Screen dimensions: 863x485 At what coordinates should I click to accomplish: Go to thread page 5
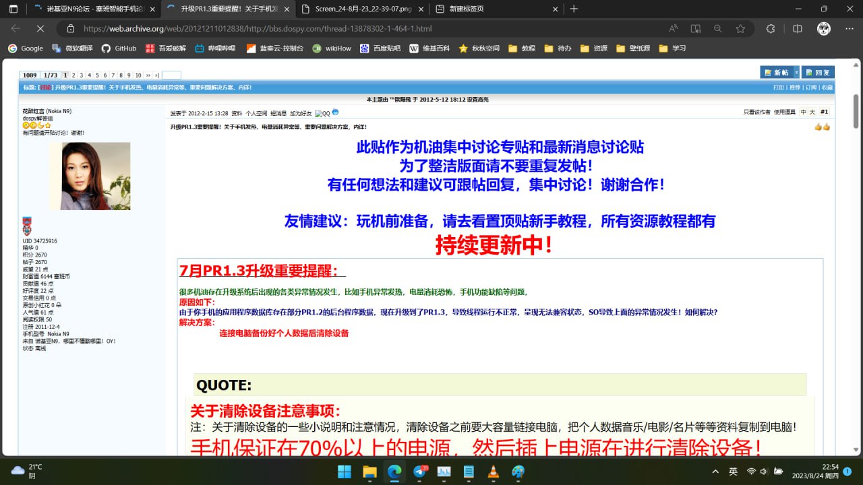click(97, 75)
